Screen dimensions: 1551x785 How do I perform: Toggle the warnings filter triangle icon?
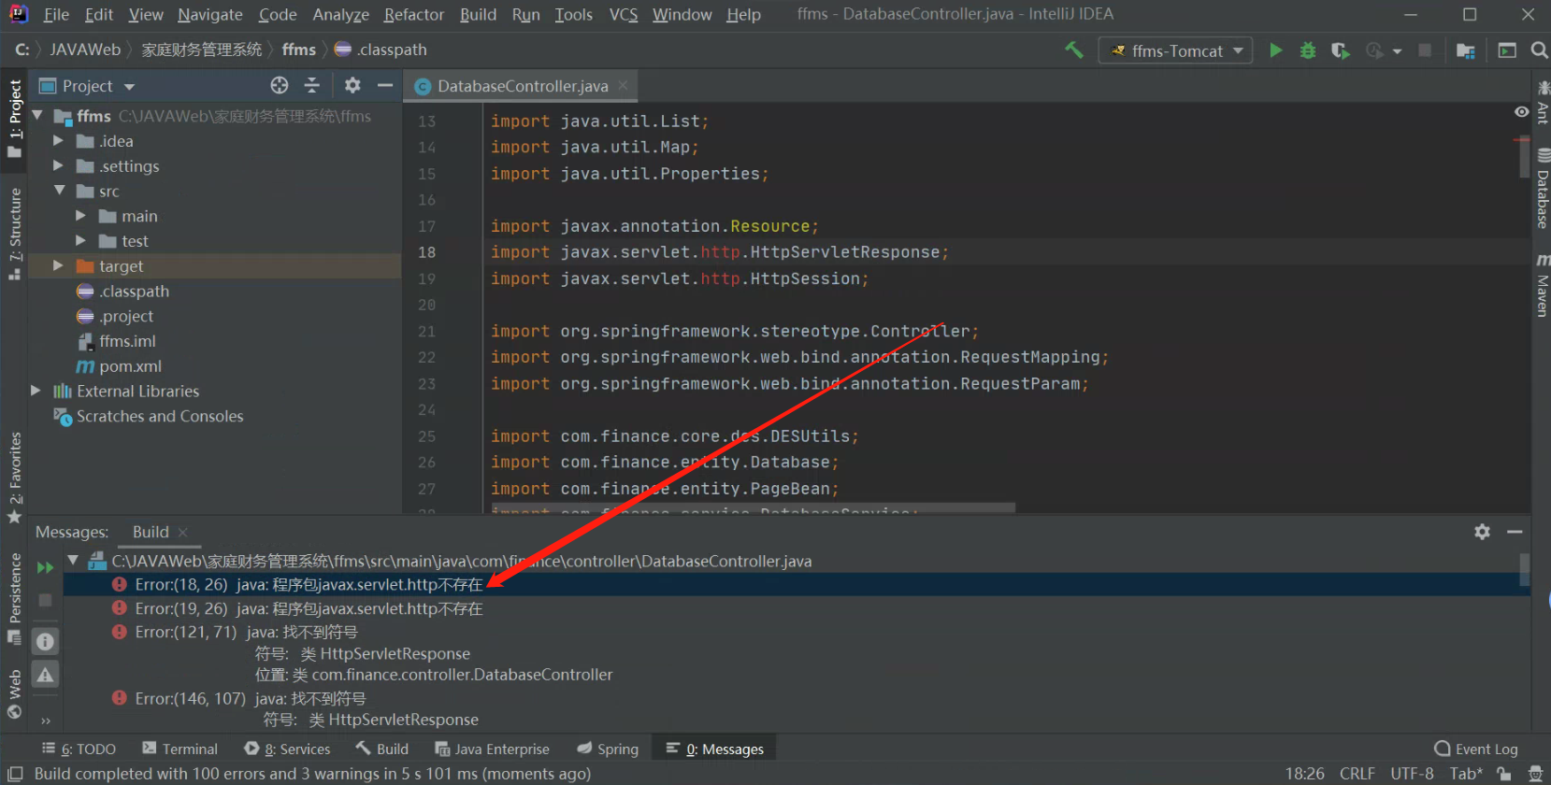(x=45, y=675)
